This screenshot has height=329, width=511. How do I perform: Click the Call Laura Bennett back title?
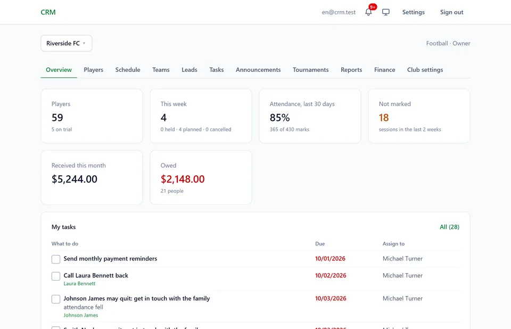[x=96, y=276]
